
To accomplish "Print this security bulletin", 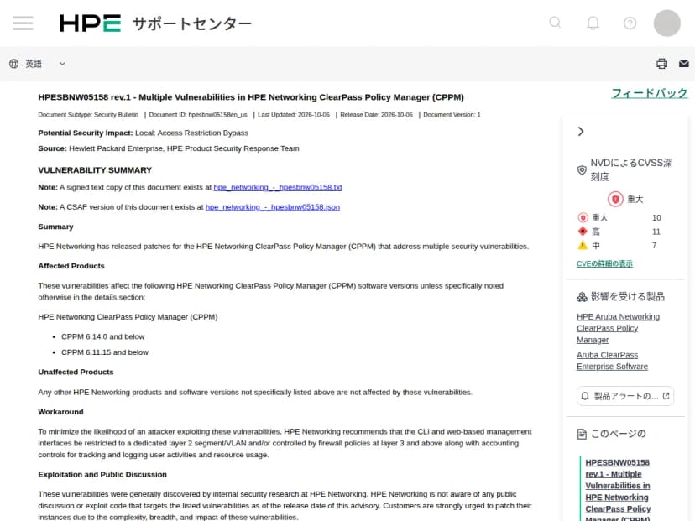I will pyautogui.click(x=661, y=64).
